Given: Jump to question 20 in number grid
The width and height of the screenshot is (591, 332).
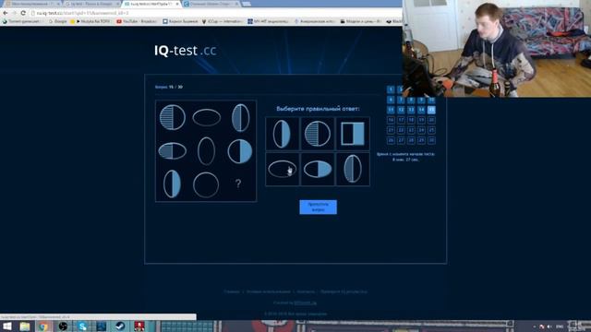Looking at the screenshot, I should coord(431,120).
